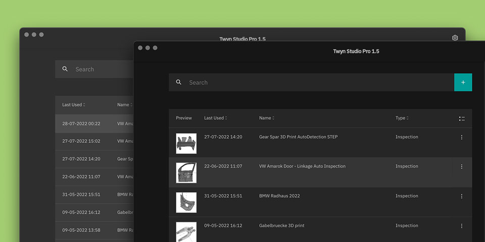Select back window row 31-05-2022 15:51

click(x=94, y=195)
